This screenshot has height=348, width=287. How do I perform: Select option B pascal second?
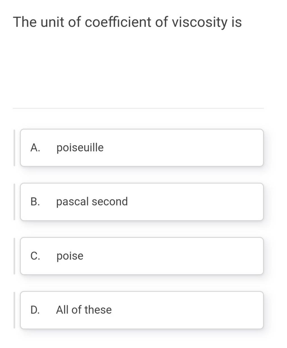pos(142,202)
